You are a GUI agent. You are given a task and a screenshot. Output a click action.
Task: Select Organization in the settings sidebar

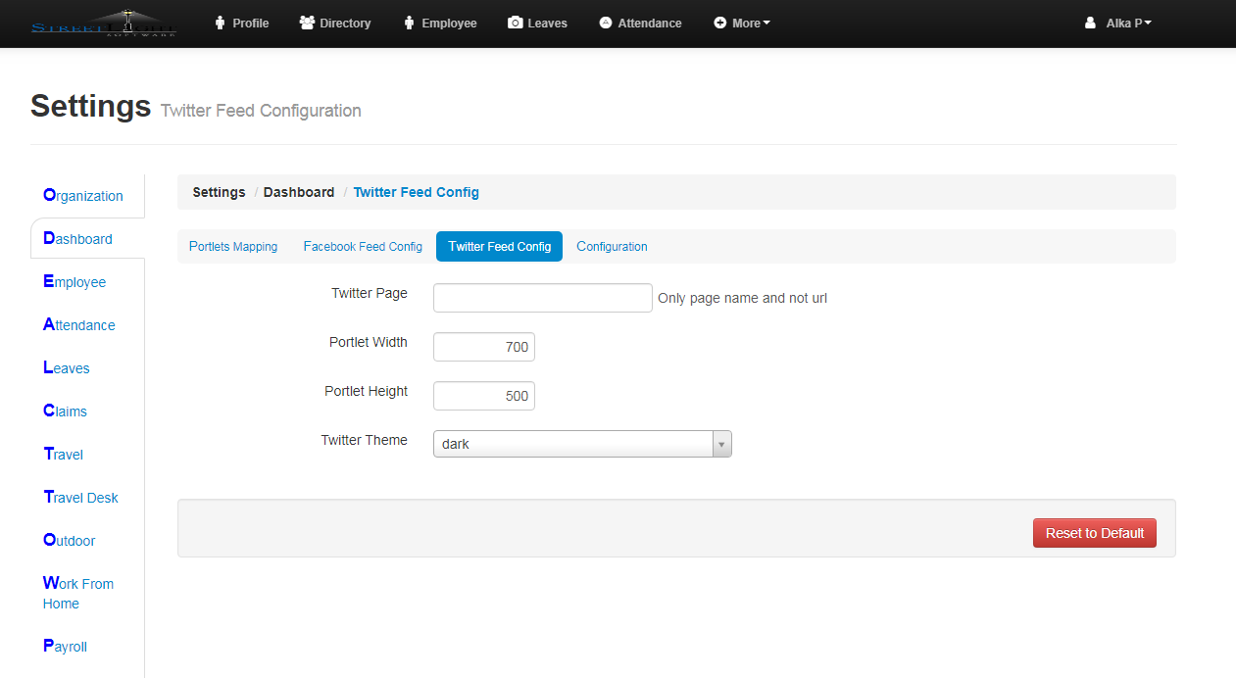pos(83,196)
